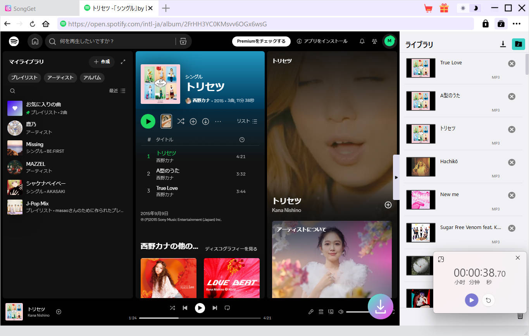Play the トリセツ single with green play button
Screen dimensions: 529x336
(x=148, y=121)
